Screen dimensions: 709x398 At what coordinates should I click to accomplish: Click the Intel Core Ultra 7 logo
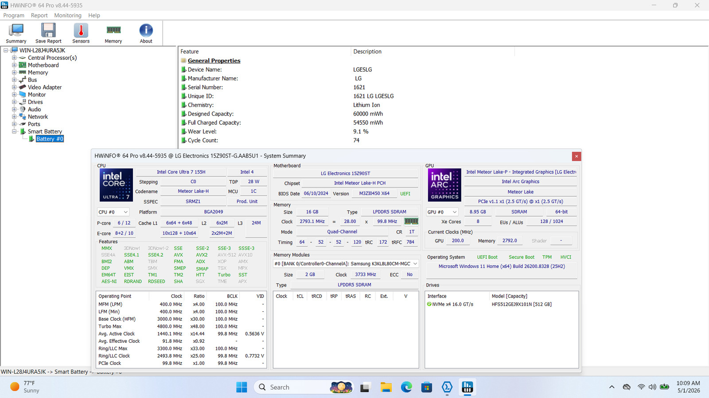[116, 185]
